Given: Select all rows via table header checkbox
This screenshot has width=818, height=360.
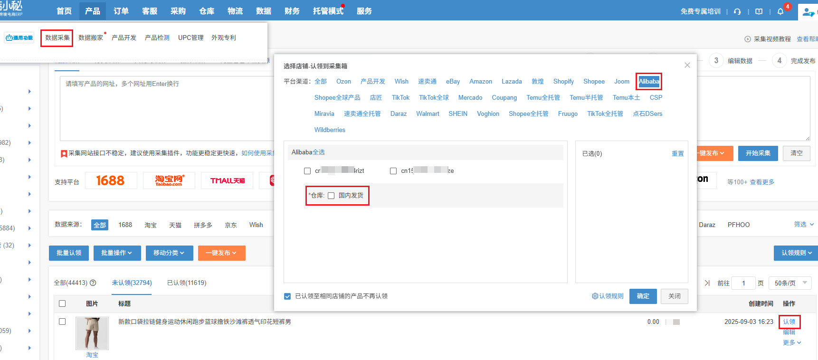Looking at the screenshot, I should click(x=62, y=303).
